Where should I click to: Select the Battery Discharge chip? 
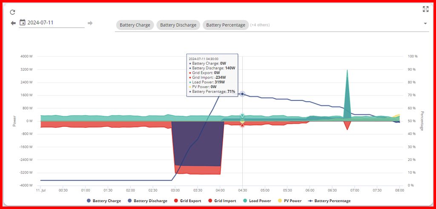178,25
